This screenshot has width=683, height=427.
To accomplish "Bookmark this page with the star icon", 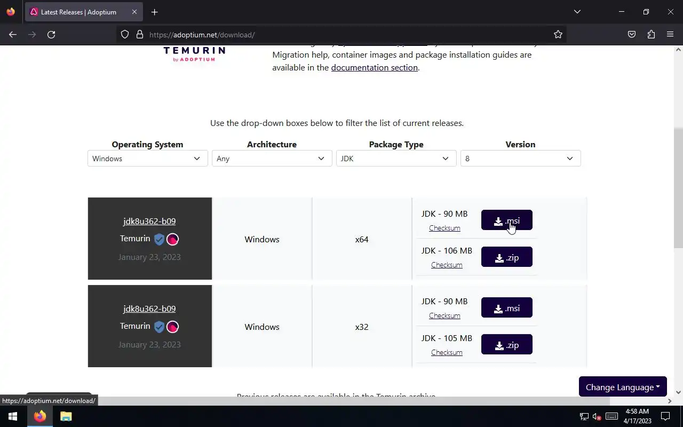I will point(558,34).
